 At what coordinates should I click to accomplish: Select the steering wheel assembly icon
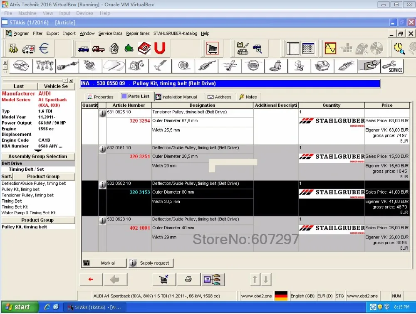point(253,66)
